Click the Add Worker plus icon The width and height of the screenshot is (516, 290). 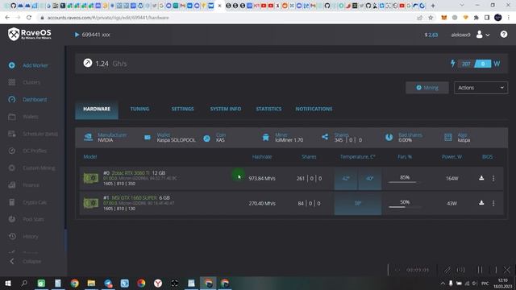pyautogui.click(x=12, y=65)
